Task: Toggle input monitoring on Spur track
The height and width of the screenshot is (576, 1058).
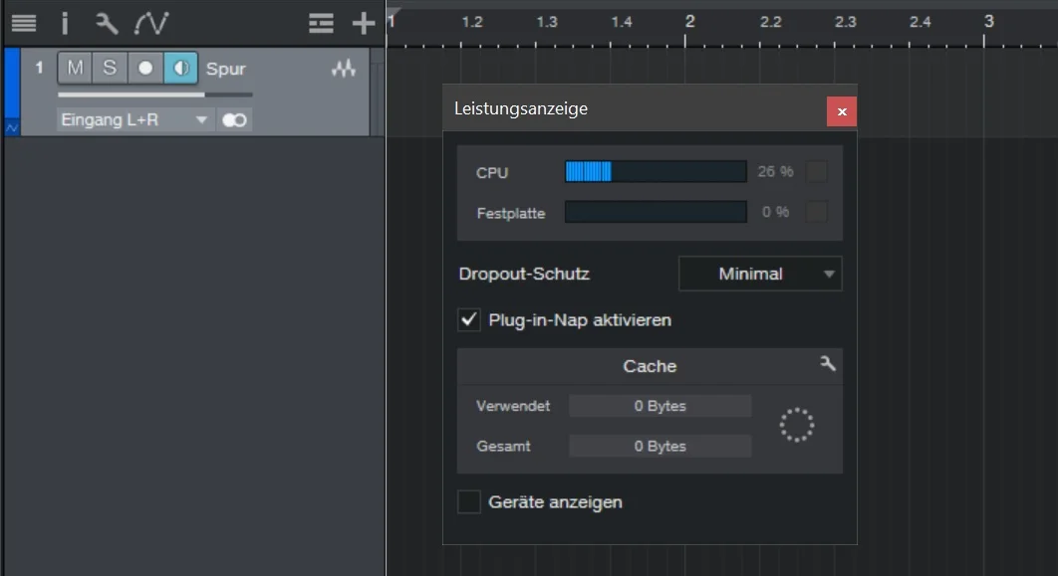Action: coord(181,68)
